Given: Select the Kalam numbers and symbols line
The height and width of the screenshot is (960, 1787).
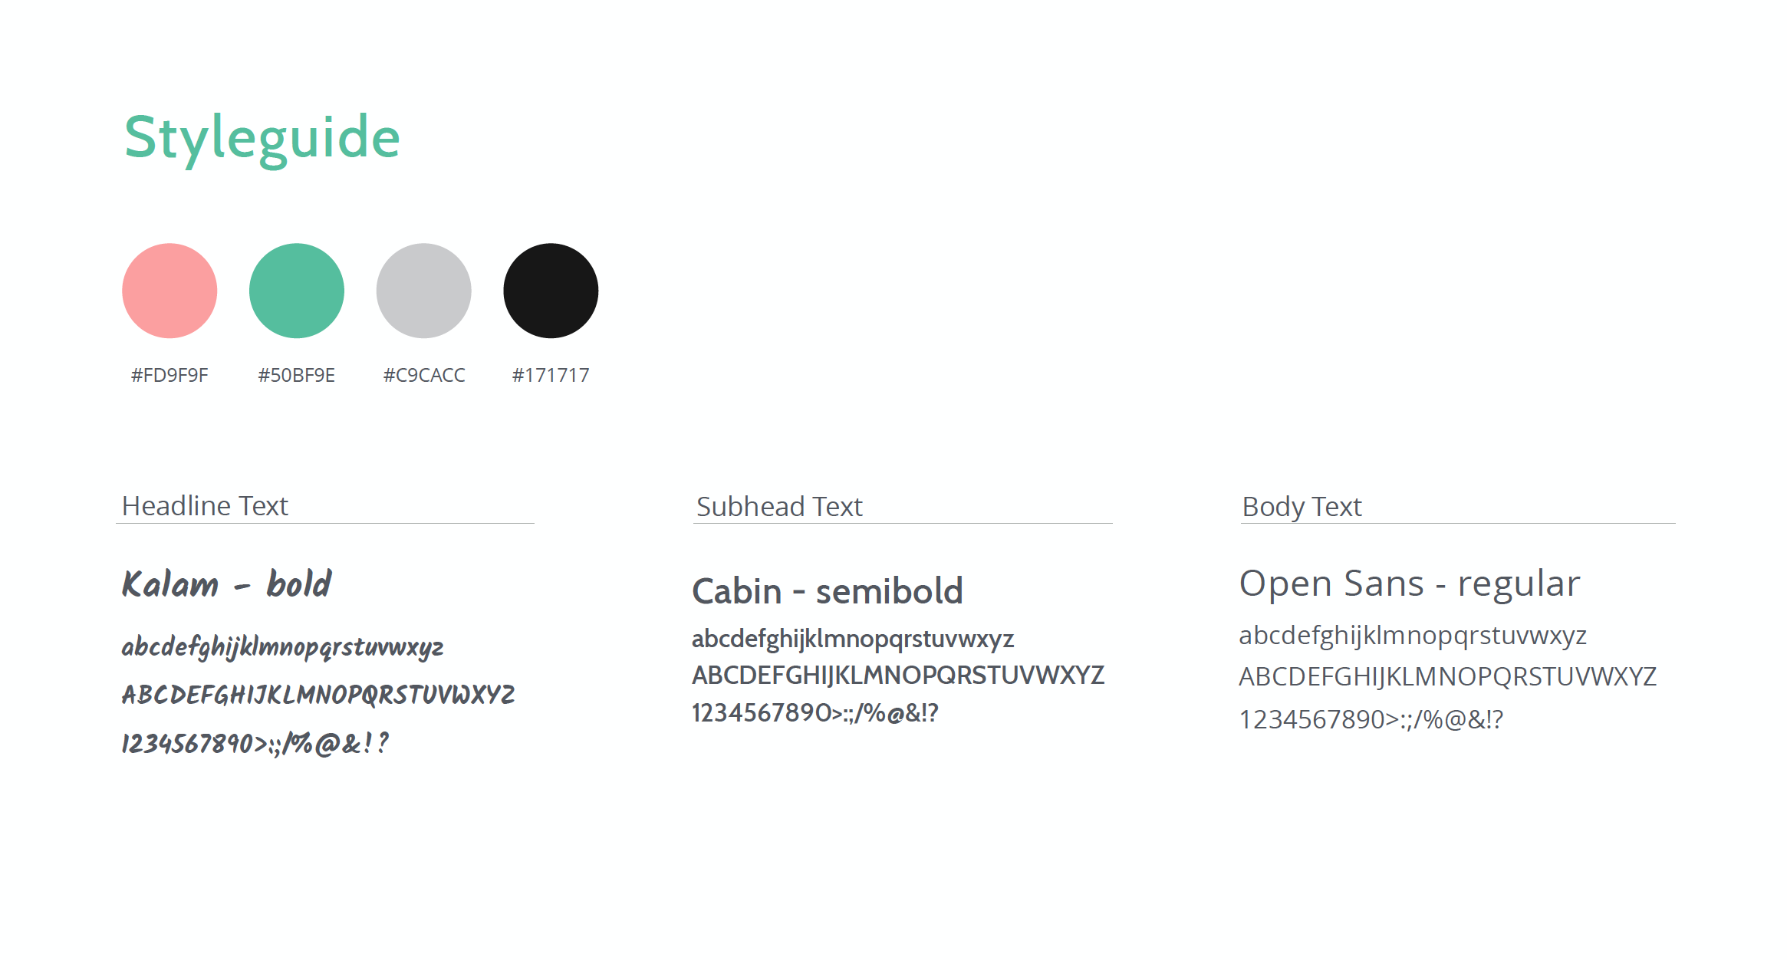Looking at the screenshot, I should [x=255, y=743].
